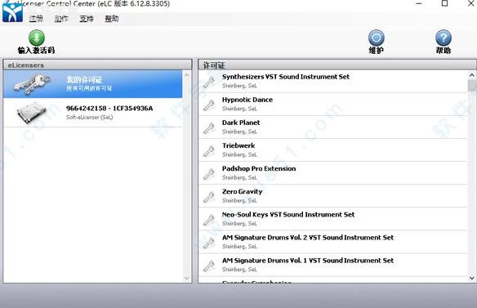The height and width of the screenshot is (308, 477).
Task: Select AM Signature Drums Vol. 2 license
Action: click(332, 243)
